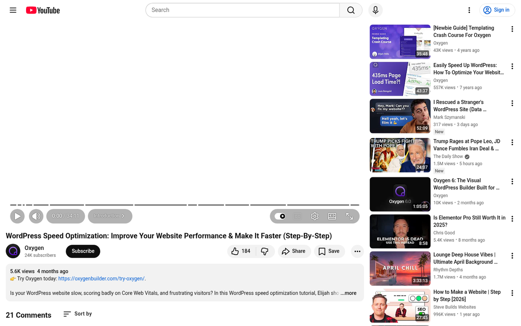Play the video
The image size is (521, 326).
[x=17, y=216]
